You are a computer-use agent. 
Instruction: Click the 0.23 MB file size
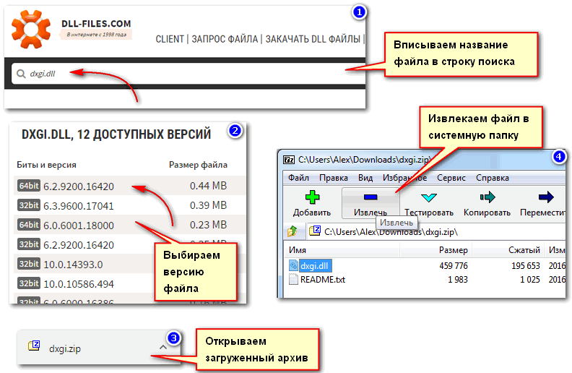click(208, 225)
